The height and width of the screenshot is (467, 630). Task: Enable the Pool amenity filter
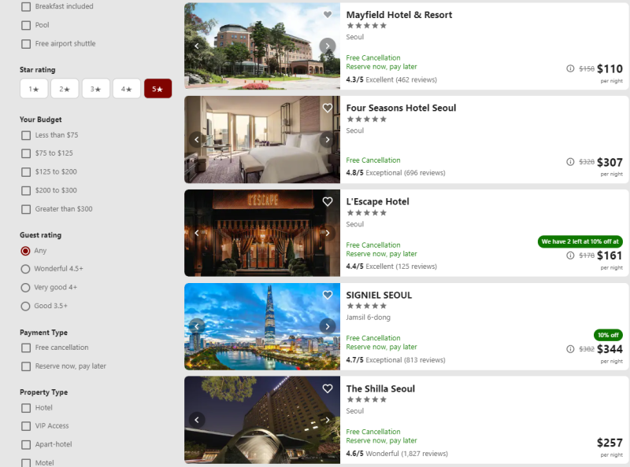click(26, 25)
